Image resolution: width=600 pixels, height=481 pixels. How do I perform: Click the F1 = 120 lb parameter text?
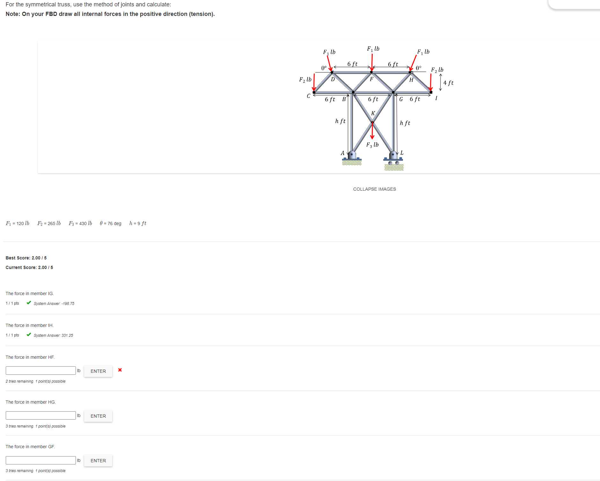[17, 223]
